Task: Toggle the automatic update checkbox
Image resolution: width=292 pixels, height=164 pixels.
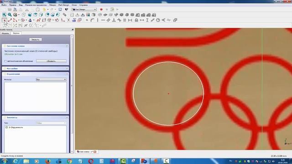Action: pyautogui.click(x=5, y=61)
